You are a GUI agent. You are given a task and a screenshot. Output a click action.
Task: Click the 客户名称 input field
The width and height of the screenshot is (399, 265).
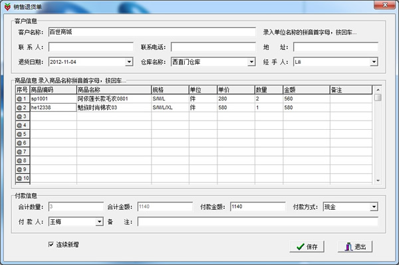(152, 32)
